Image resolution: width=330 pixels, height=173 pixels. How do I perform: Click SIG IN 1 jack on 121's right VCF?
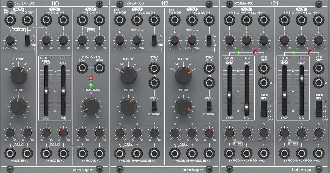284,20
